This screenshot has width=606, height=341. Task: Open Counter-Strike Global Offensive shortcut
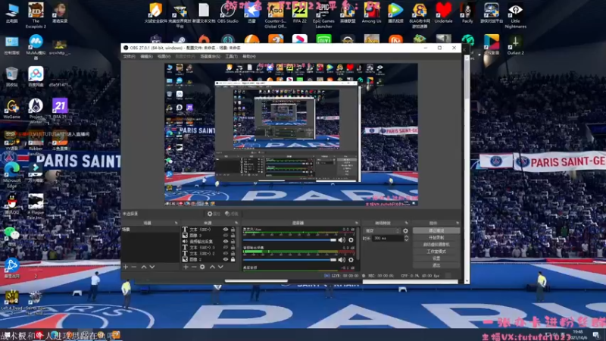point(275,15)
